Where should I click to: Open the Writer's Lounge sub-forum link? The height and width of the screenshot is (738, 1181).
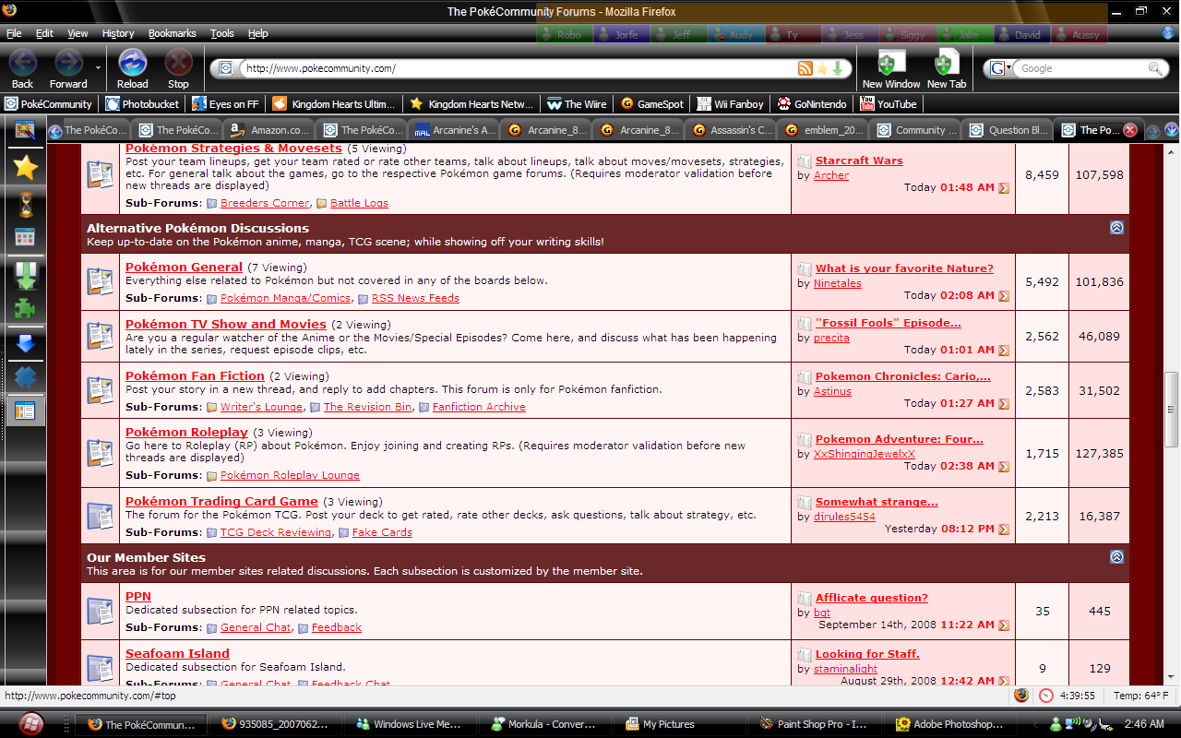tap(261, 407)
